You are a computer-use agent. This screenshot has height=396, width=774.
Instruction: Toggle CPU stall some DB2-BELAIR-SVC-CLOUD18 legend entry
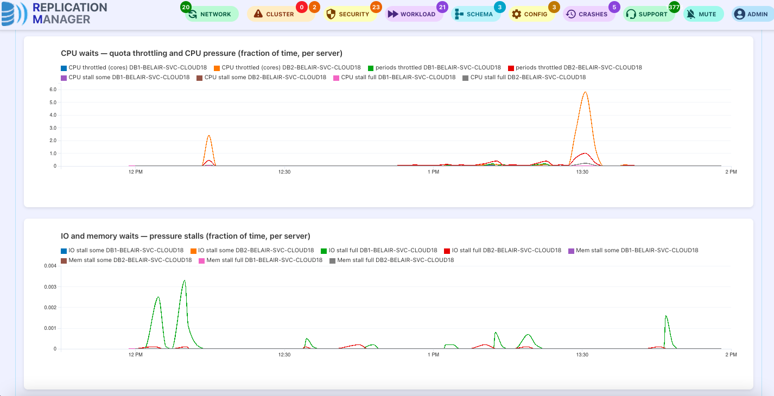pyautogui.click(x=262, y=78)
